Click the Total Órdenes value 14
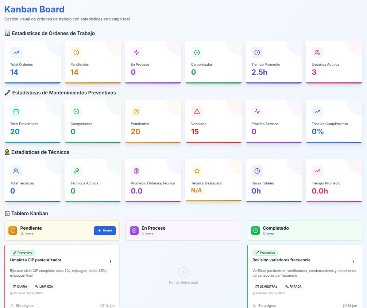 [x=14, y=72]
